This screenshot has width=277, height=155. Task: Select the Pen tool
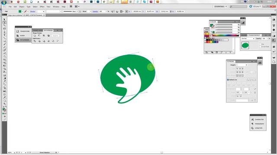[4, 32]
